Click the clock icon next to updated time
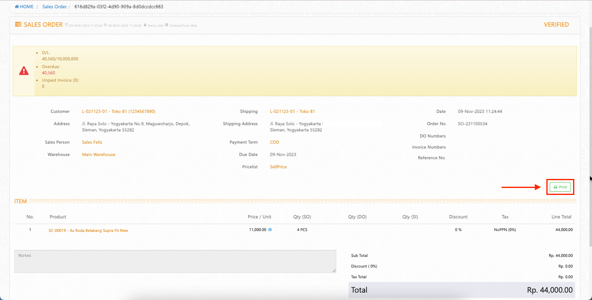592x300 pixels. tap(106, 25)
